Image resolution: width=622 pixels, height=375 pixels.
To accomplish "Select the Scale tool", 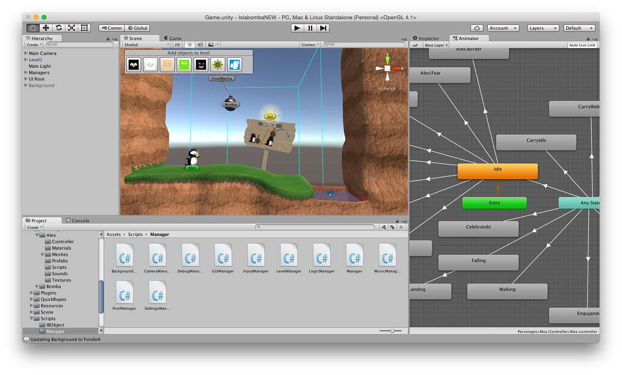I will (x=71, y=28).
